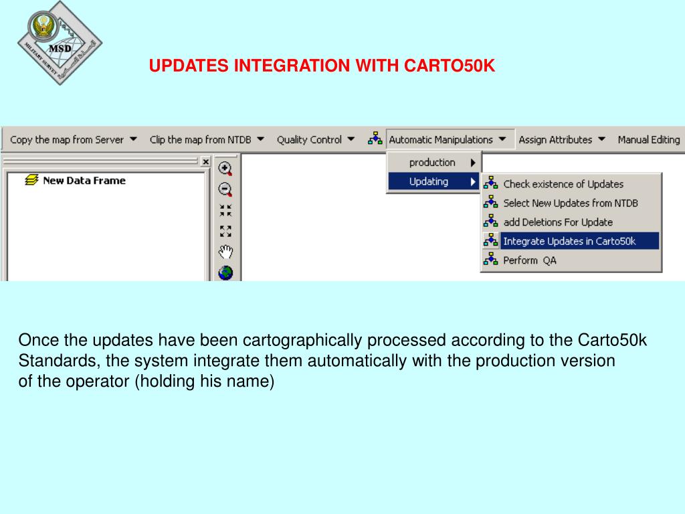This screenshot has height=514, width=685.
Task: Close the table of contents panel
Action: (206, 162)
